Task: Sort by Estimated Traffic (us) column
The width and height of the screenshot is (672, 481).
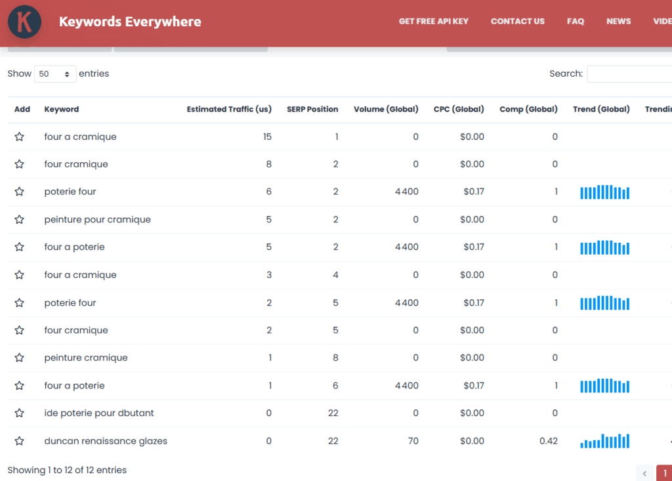Action: point(229,110)
